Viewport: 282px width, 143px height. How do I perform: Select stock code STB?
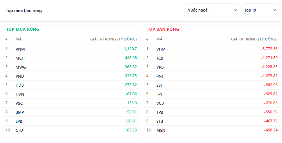pyautogui.click(x=160, y=121)
